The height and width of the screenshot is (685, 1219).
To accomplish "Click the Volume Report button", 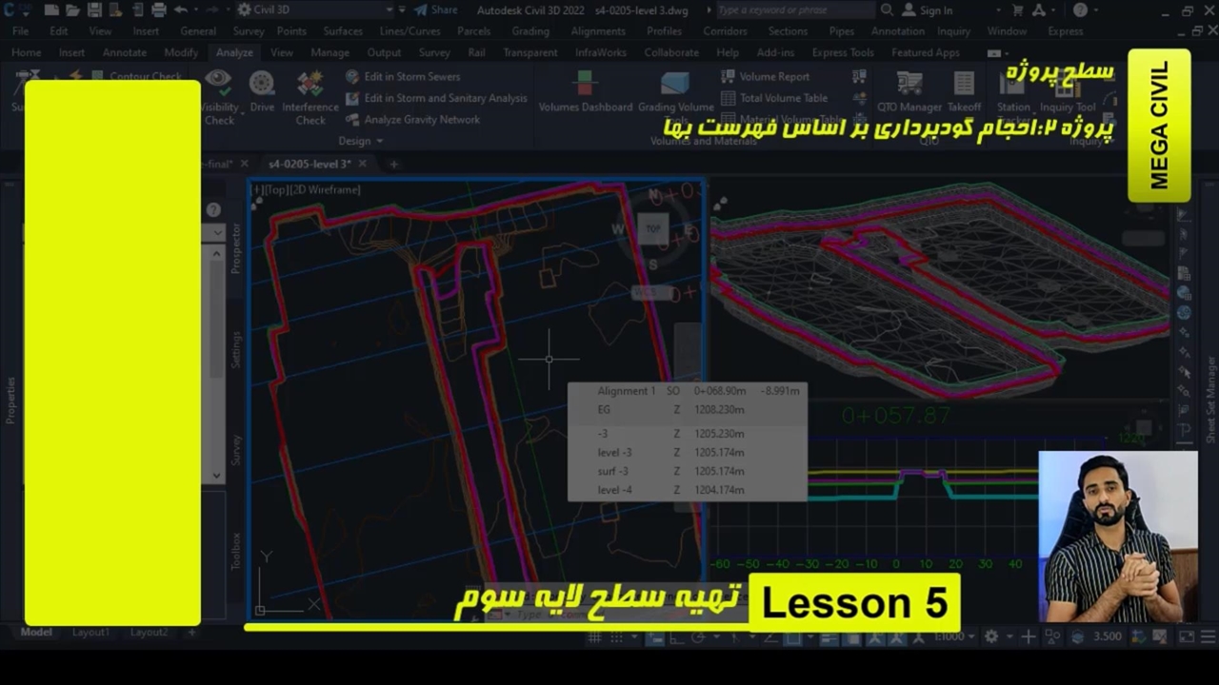I will tap(773, 76).
